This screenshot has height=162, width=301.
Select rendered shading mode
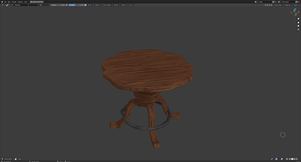[297, 159]
